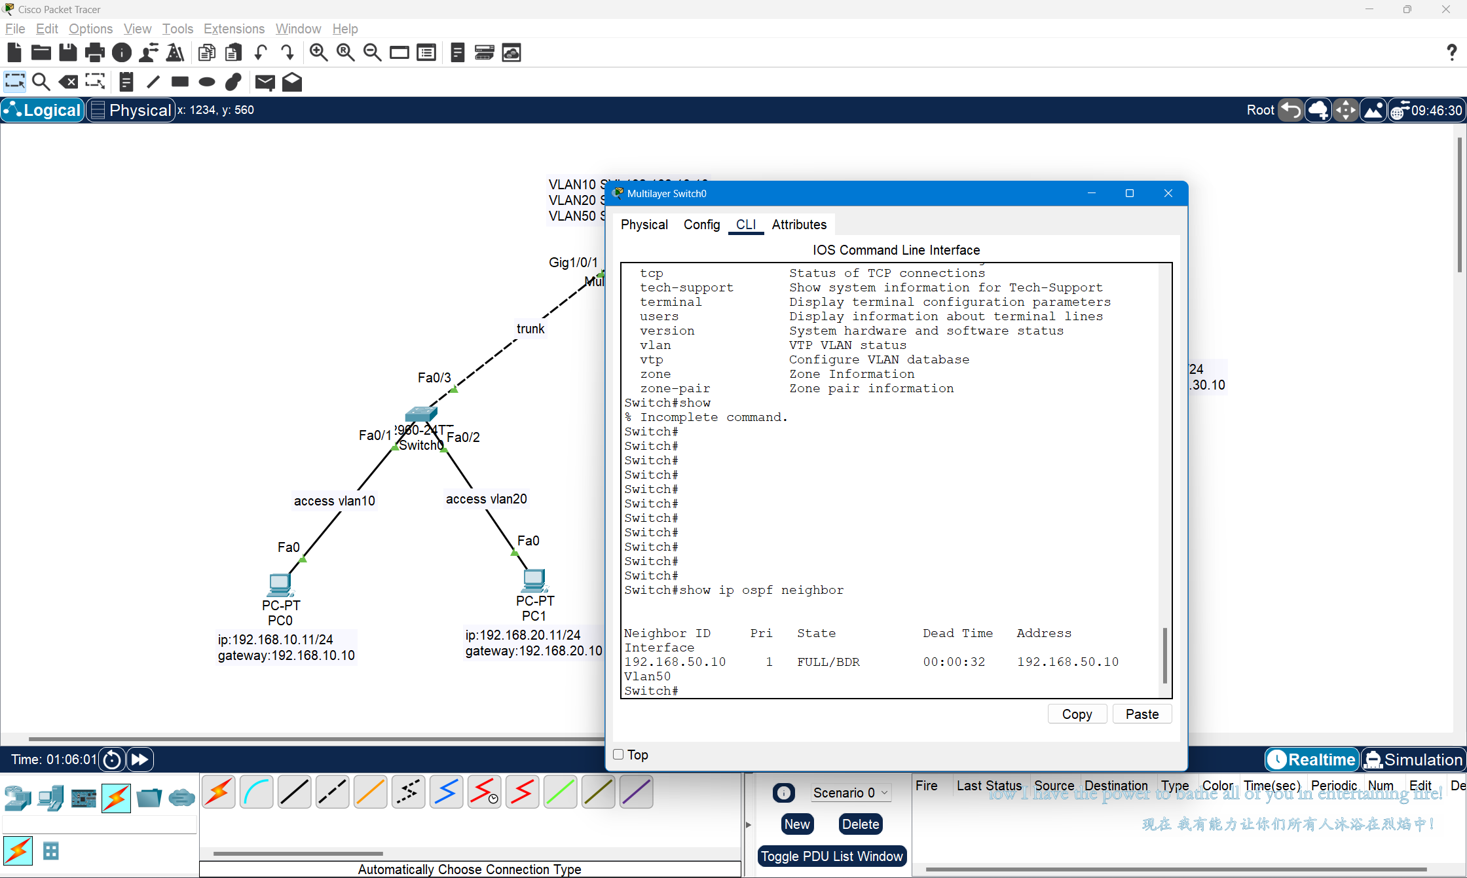Image resolution: width=1467 pixels, height=878 pixels.
Task: Open the Extensions menu
Action: point(234,29)
